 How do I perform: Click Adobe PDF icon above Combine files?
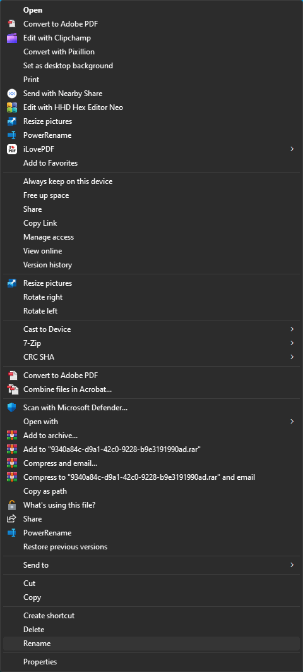[x=12, y=376]
